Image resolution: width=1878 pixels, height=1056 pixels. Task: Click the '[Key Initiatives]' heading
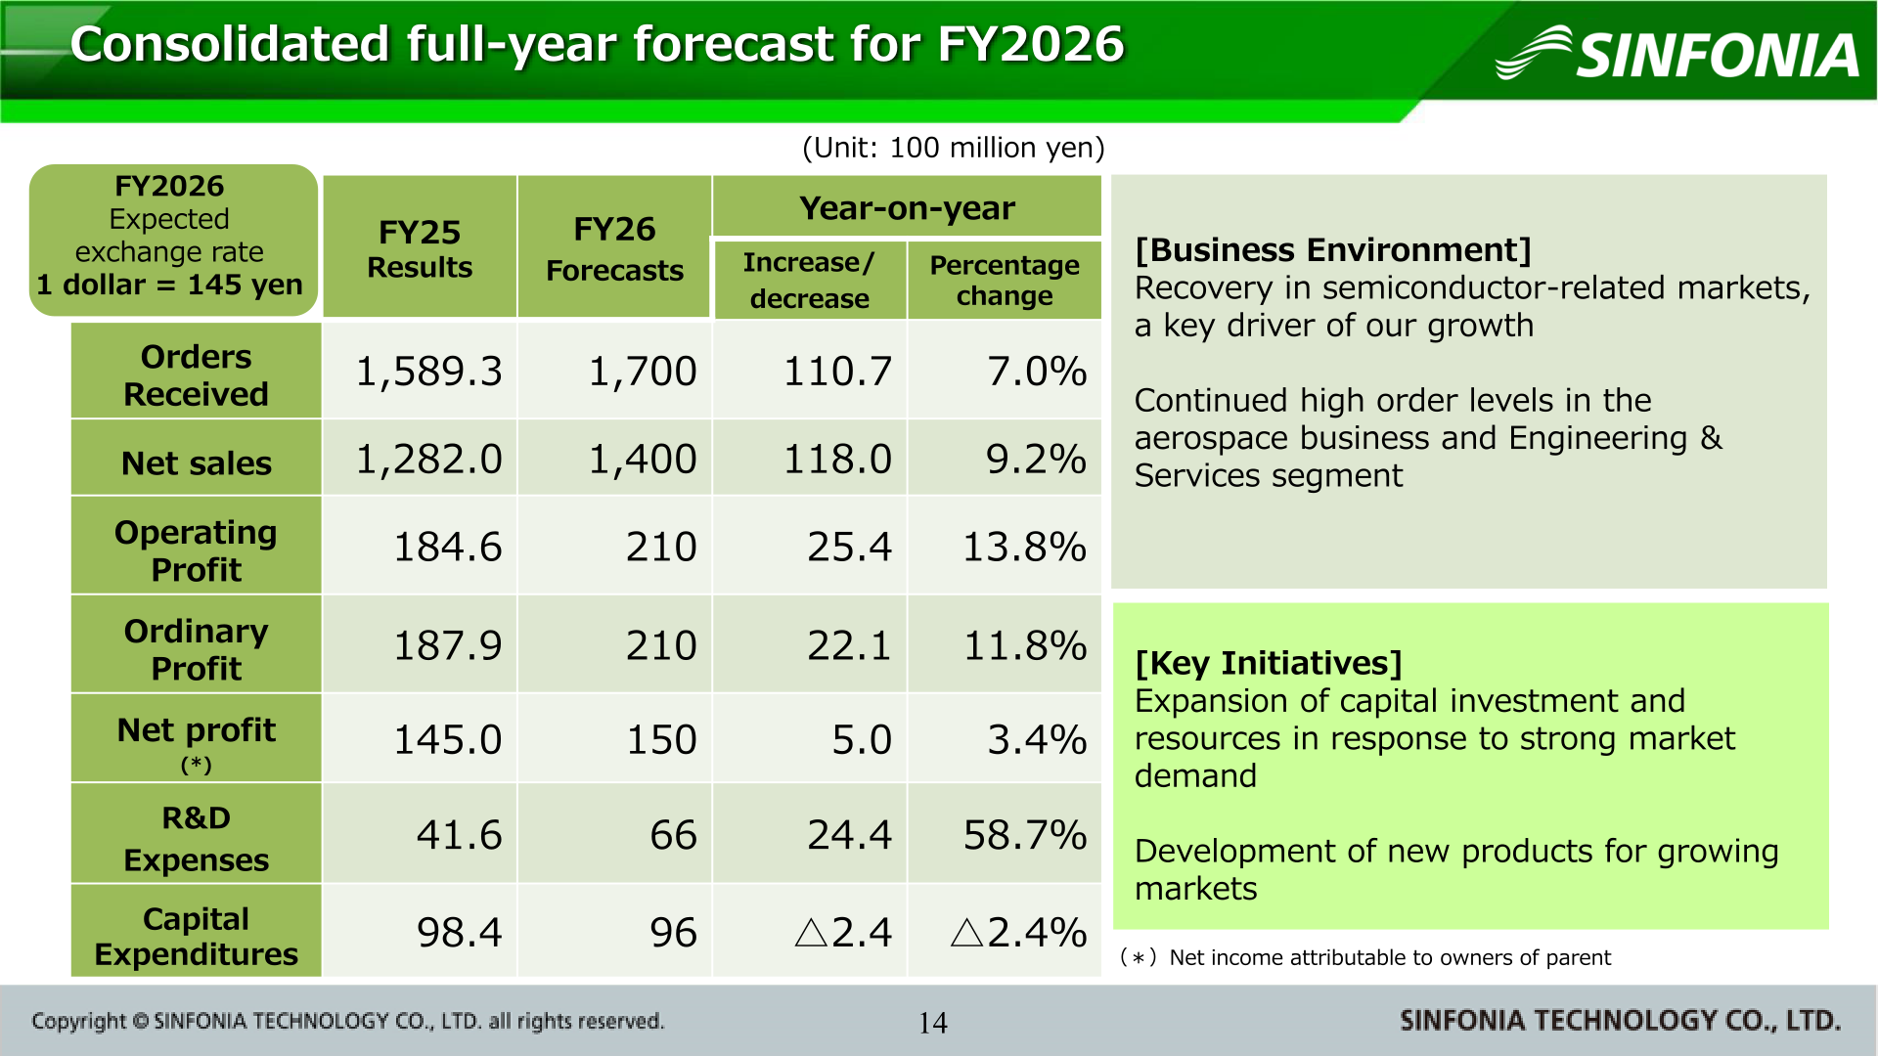[1269, 664]
